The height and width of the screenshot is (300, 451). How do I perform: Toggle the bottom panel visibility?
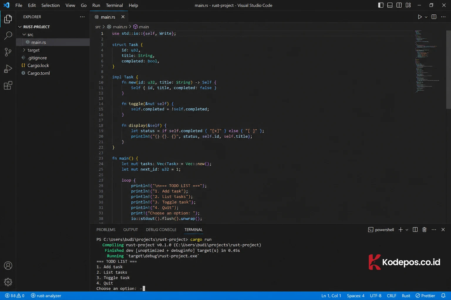pos(390,5)
